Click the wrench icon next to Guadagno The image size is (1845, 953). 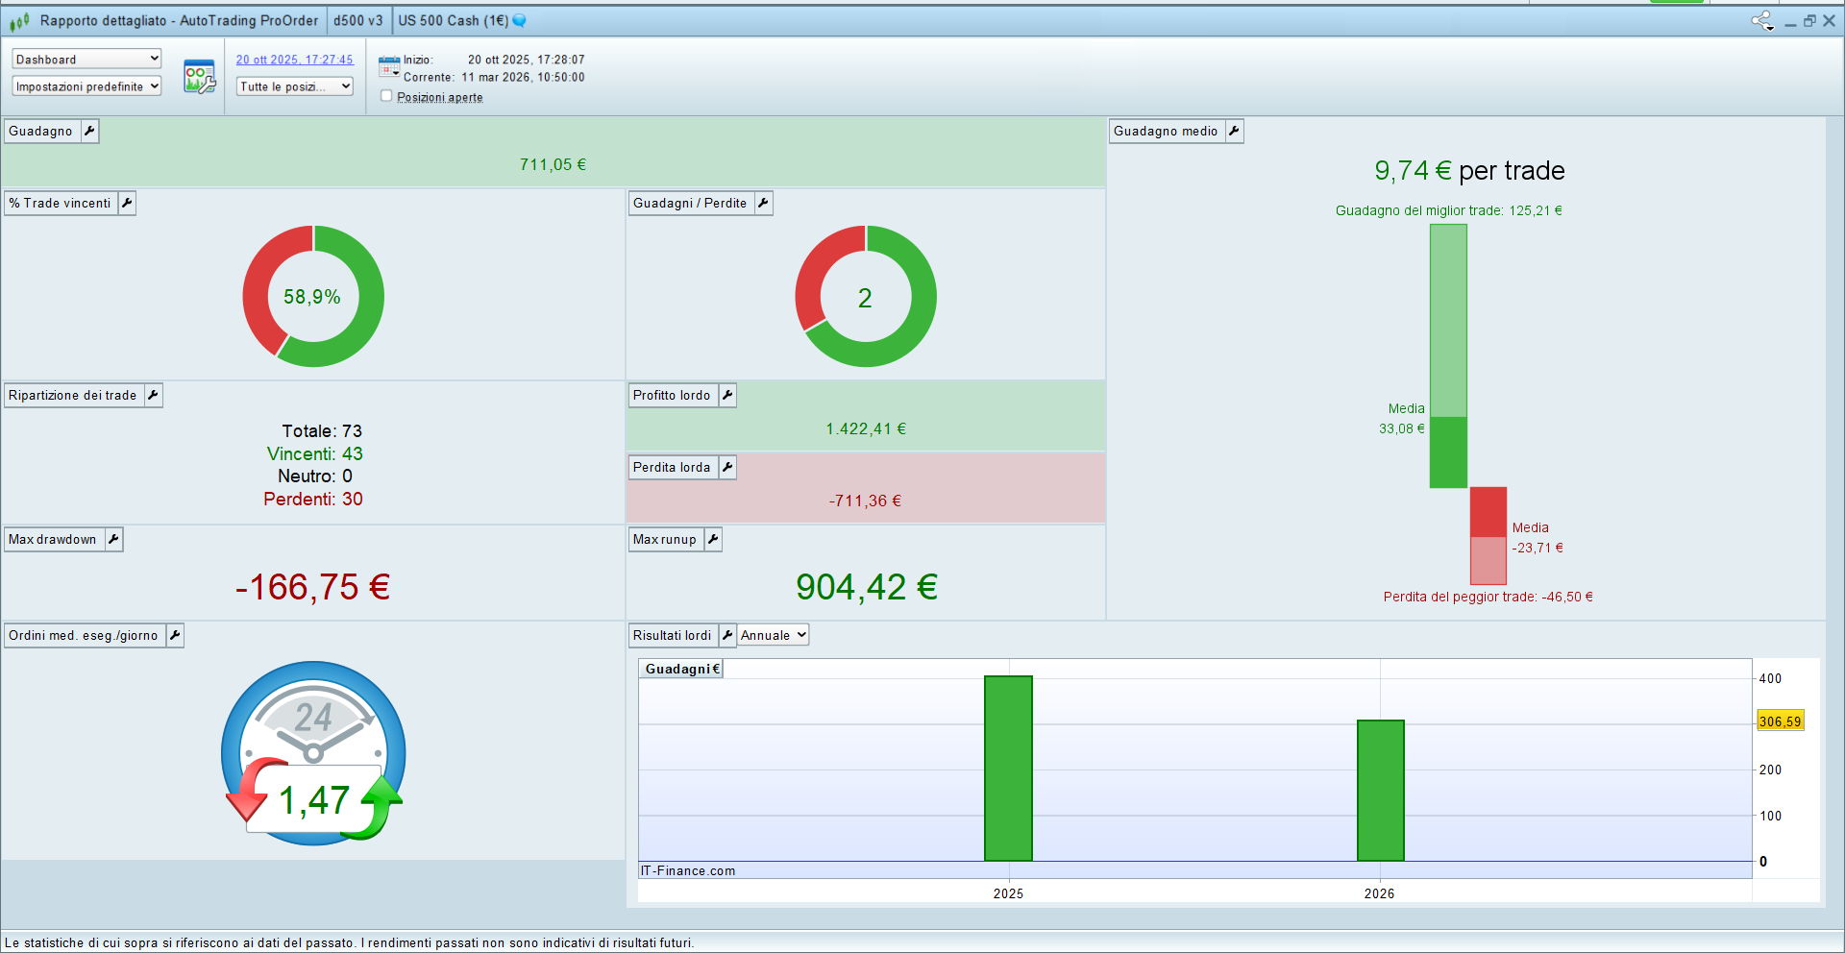coord(89,132)
